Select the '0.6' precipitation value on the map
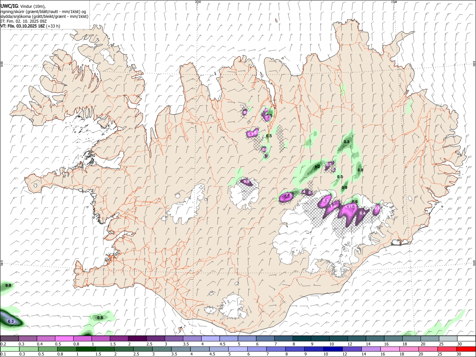Screen dimensions: 476x357 (355, 202)
